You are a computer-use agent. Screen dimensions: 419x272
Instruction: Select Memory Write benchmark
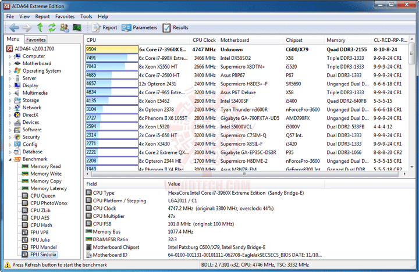pyautogui.click(x=46, y=174)
